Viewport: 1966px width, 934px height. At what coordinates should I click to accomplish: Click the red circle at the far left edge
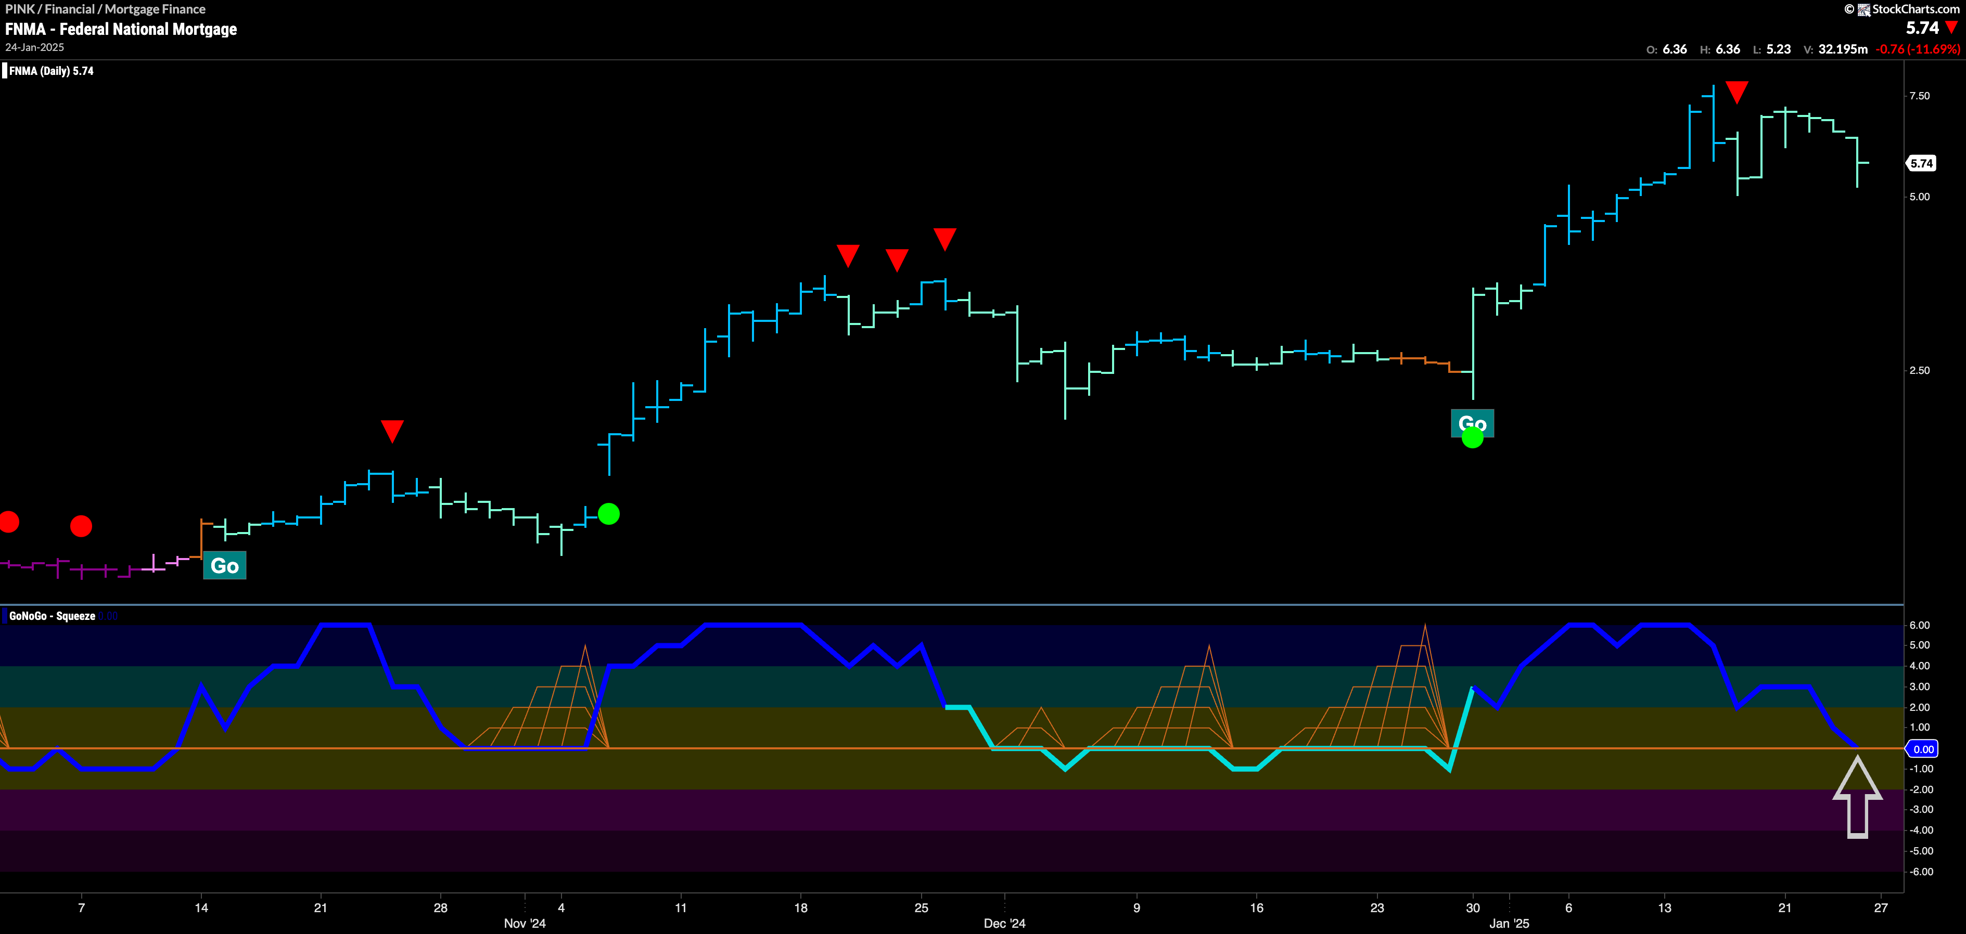(8, 522)
